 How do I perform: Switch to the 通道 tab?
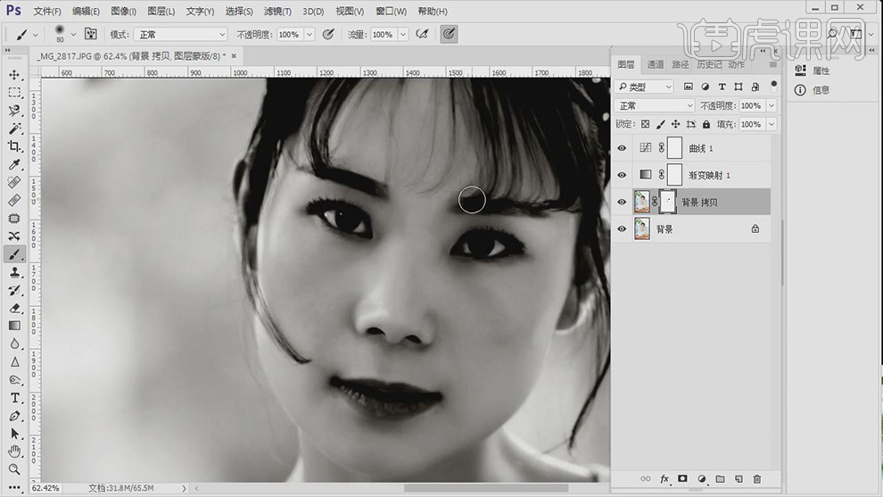[656, 64]
